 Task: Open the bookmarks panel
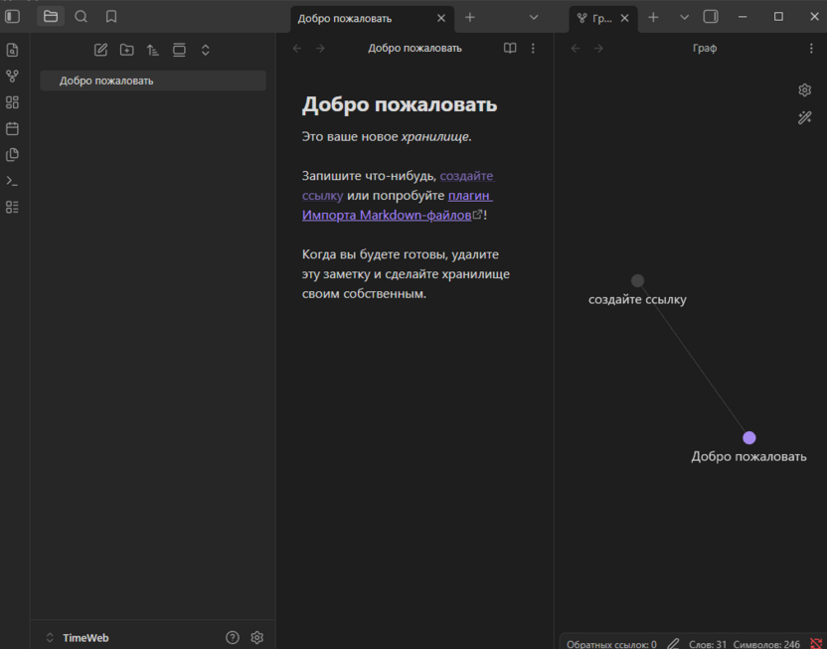[x=111, y=17]
